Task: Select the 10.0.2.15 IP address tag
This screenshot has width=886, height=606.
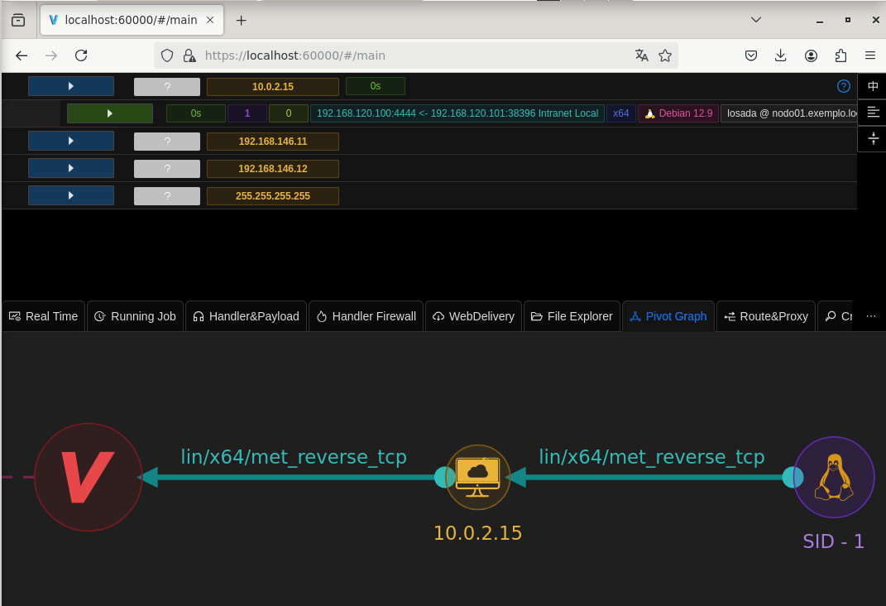Action: click(273, 86)
